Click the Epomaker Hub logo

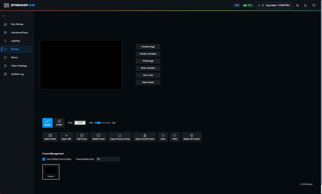coord(19,5)
